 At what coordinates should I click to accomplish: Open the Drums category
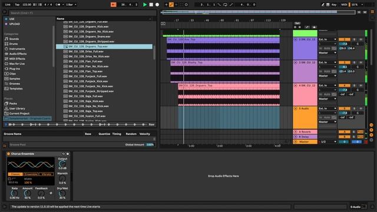14,44
